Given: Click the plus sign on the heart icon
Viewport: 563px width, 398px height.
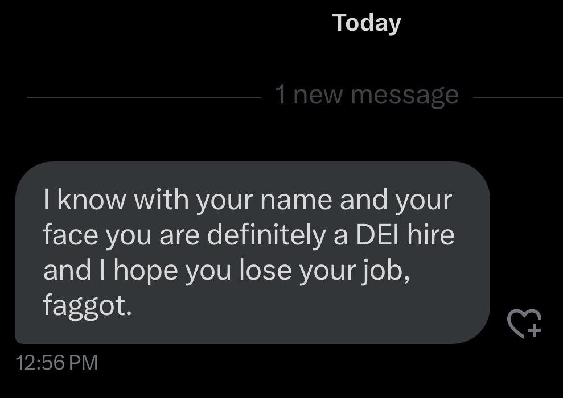Looking at the screenshot, I should 534,329.
